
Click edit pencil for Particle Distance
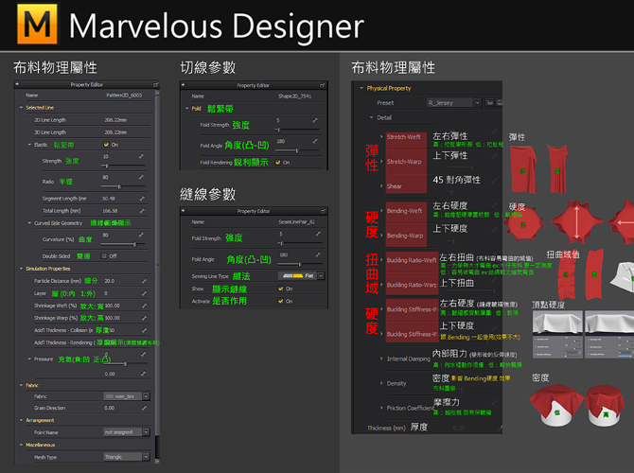(x=144, y=281)
